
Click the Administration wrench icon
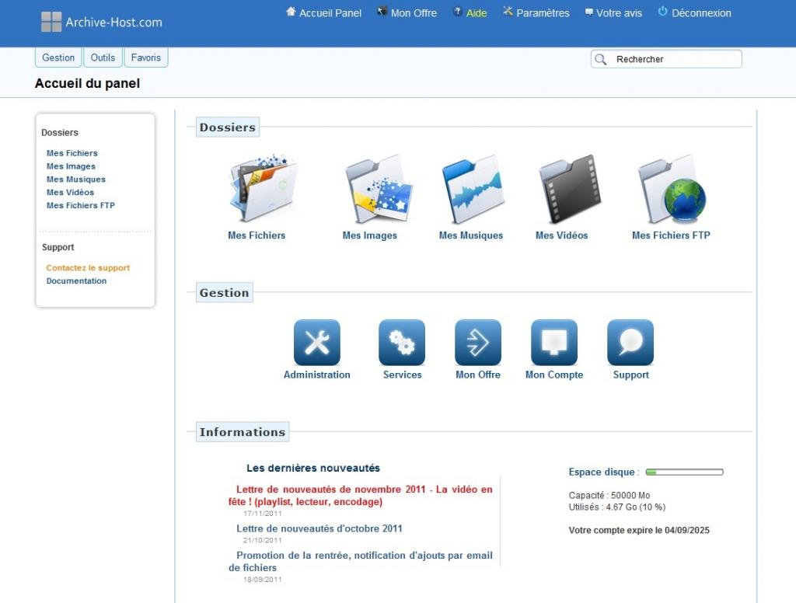pyautogui.click(x=317, y=343)
